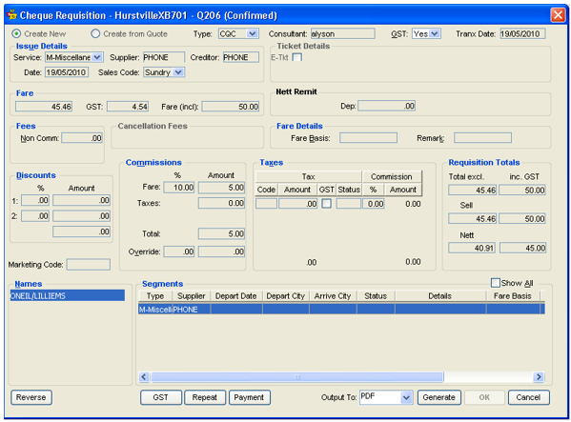
Task: Click the Fare GST field 4.54
Action: (128, 107)
